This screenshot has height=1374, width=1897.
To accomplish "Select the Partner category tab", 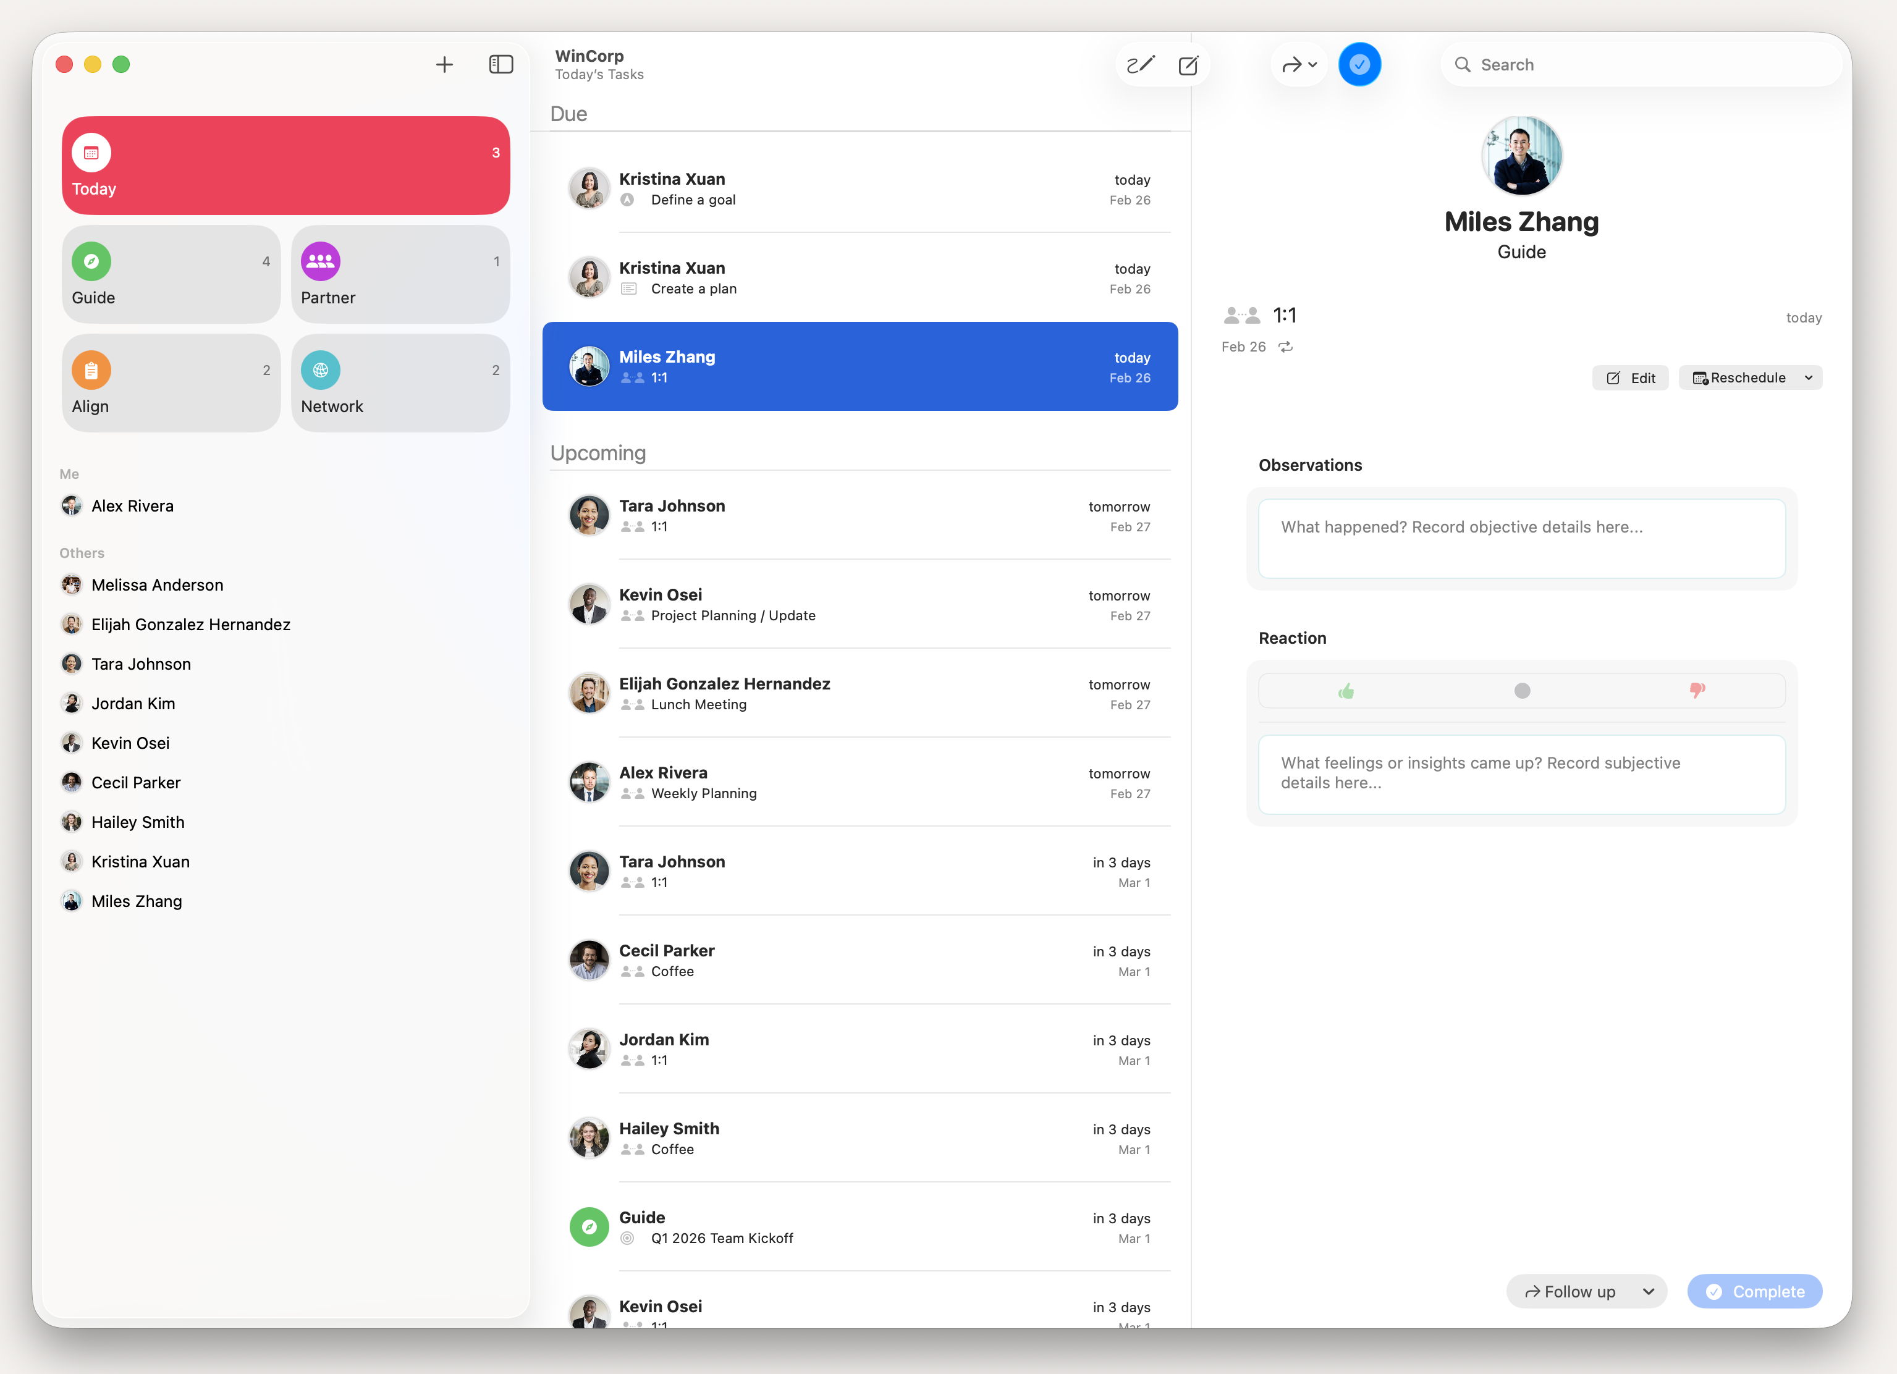I will click(x=400, y=274).
